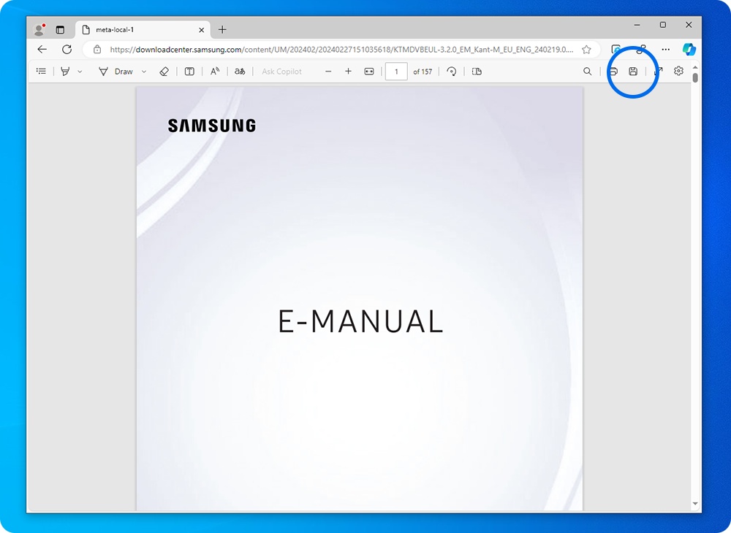Open PDF settings and more options

678,71
